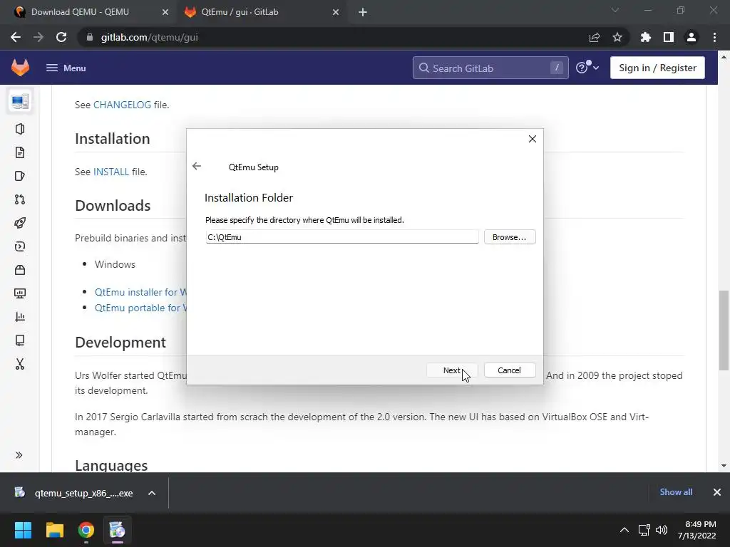Image resolution: width=730 pixels, height=547 pixels.
Task: Open the CHANGELOG file link
Action: tap(122, 105)
